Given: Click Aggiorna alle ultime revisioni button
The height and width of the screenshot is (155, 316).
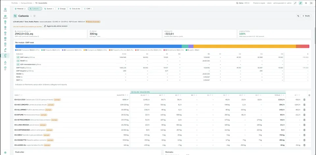Looking at the screenshot, I should click(x=56, y=26).
